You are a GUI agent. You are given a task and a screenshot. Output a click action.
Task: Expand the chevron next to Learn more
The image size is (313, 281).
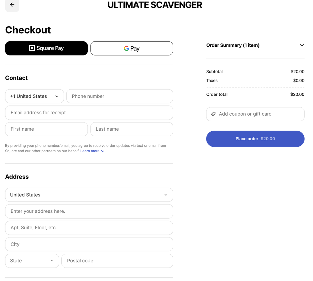(x=103, y=151)
